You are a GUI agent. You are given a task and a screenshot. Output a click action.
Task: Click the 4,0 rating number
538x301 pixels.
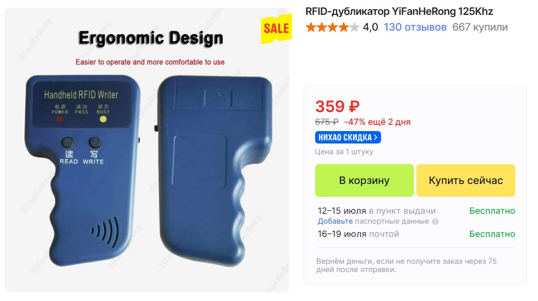[x=371, y=28]
